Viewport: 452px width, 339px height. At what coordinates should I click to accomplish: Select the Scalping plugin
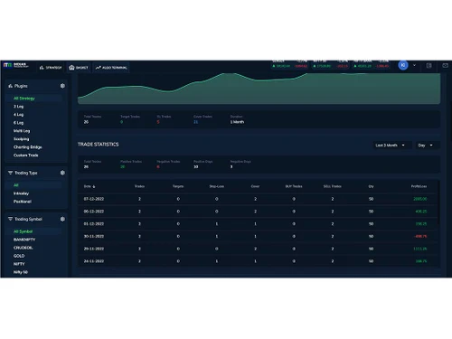click(x=22, y=139)
